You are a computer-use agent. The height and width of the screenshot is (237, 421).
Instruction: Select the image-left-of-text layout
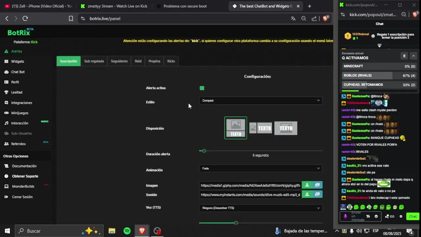(261, 128)
